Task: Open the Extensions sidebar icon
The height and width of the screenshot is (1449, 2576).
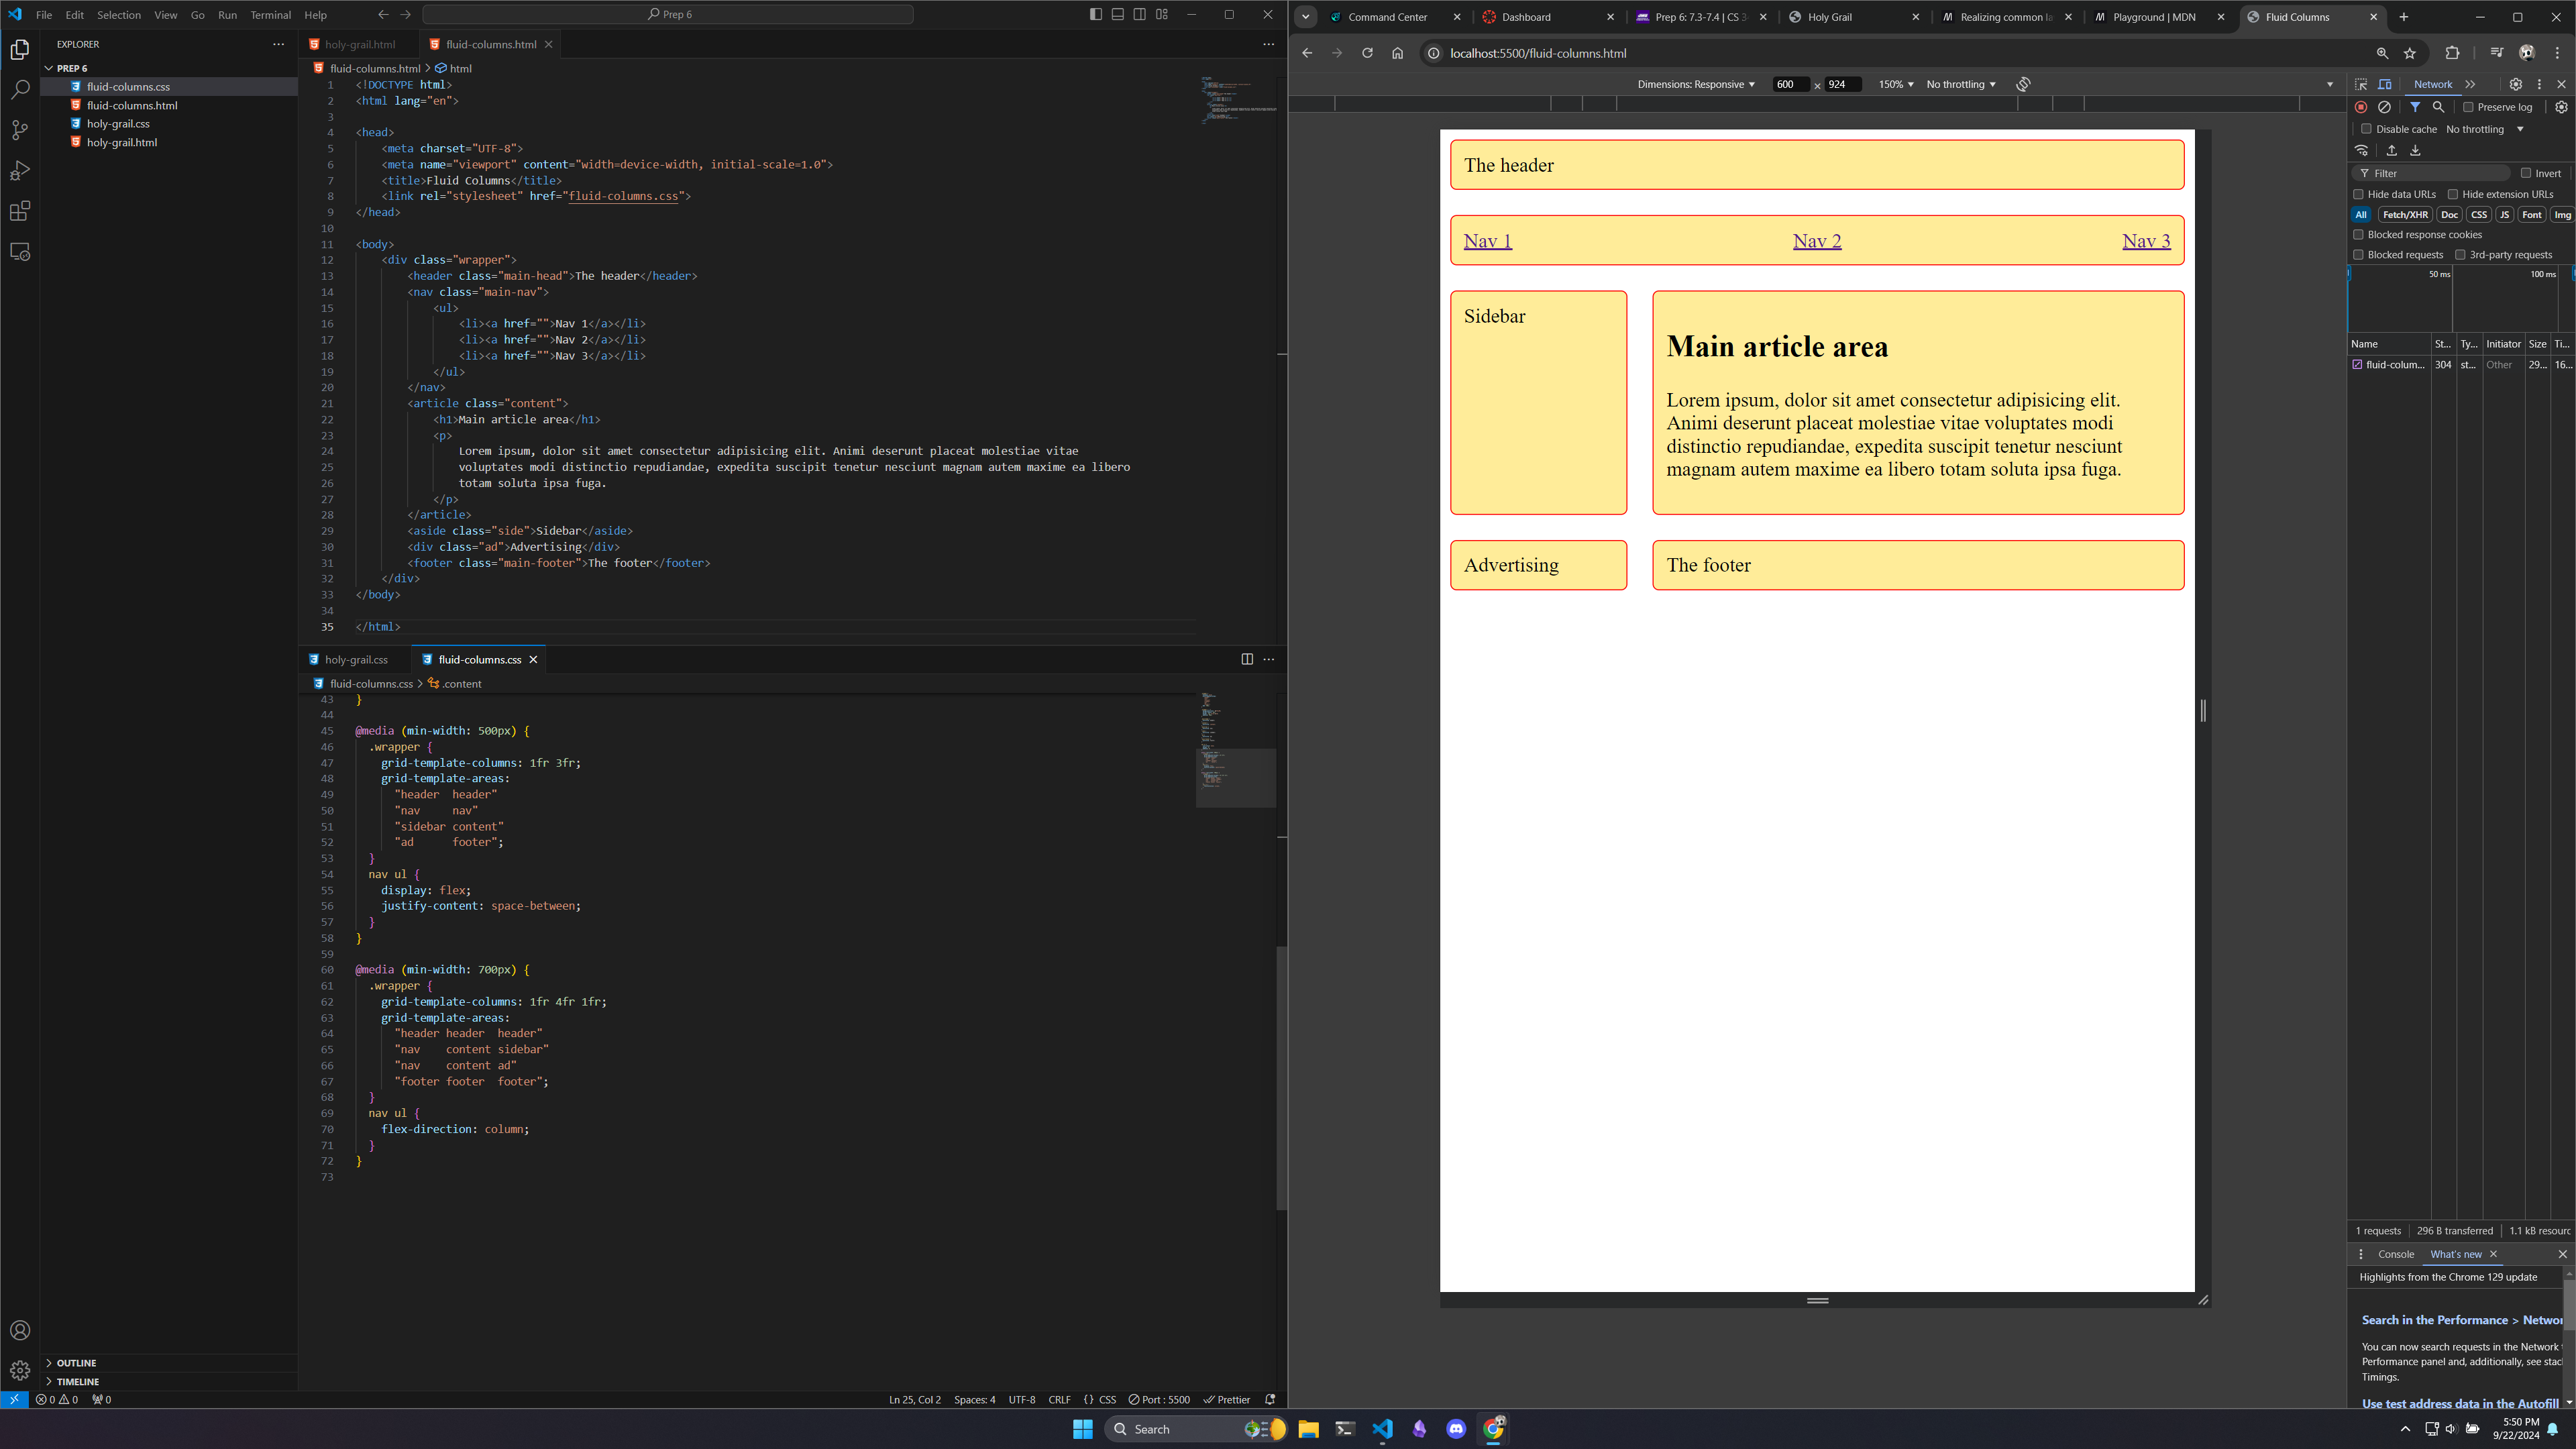Action: point(20,211)
